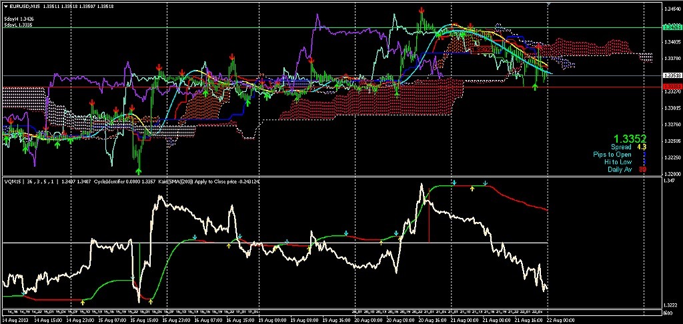
Task: Click the Hi to Low label
Action: click(618, 161)
